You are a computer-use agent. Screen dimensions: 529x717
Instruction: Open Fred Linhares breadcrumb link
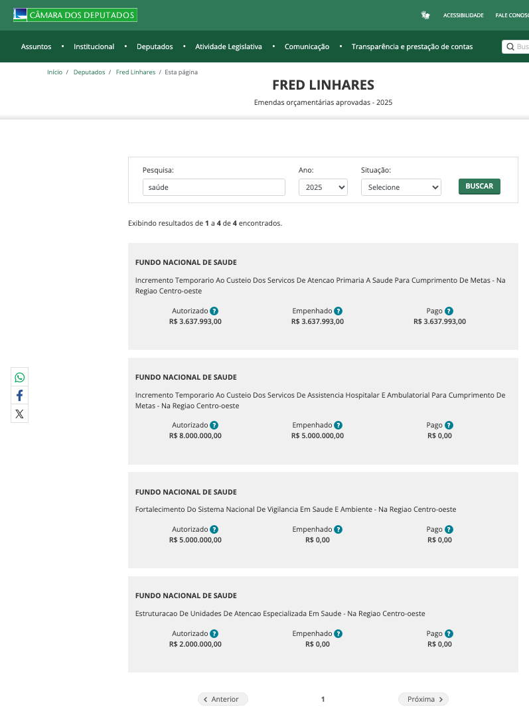pyautogui.click(x=135, y=72)
